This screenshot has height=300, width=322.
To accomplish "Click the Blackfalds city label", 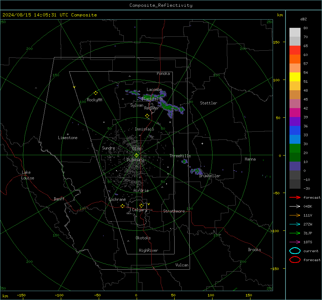I will coord(152,99).
